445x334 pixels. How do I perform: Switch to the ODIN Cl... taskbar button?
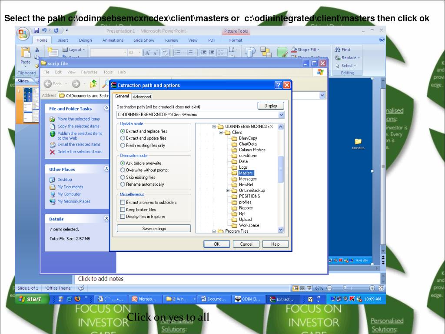pos(248,299)
